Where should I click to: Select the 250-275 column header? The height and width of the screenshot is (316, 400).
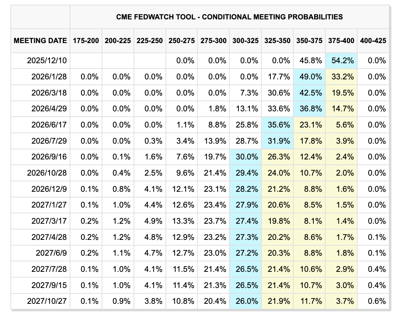(182, 41)
